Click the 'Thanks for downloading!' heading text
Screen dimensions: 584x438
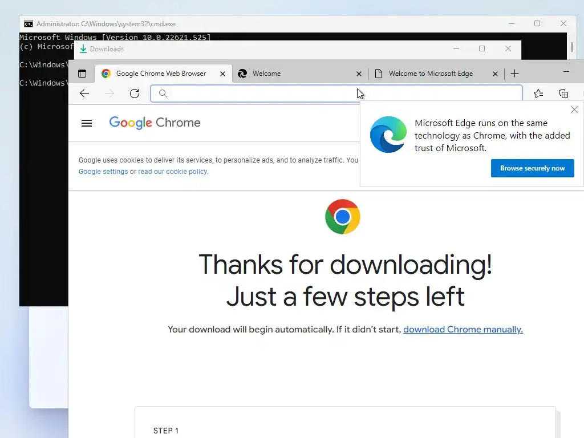[x=345, y=265]
